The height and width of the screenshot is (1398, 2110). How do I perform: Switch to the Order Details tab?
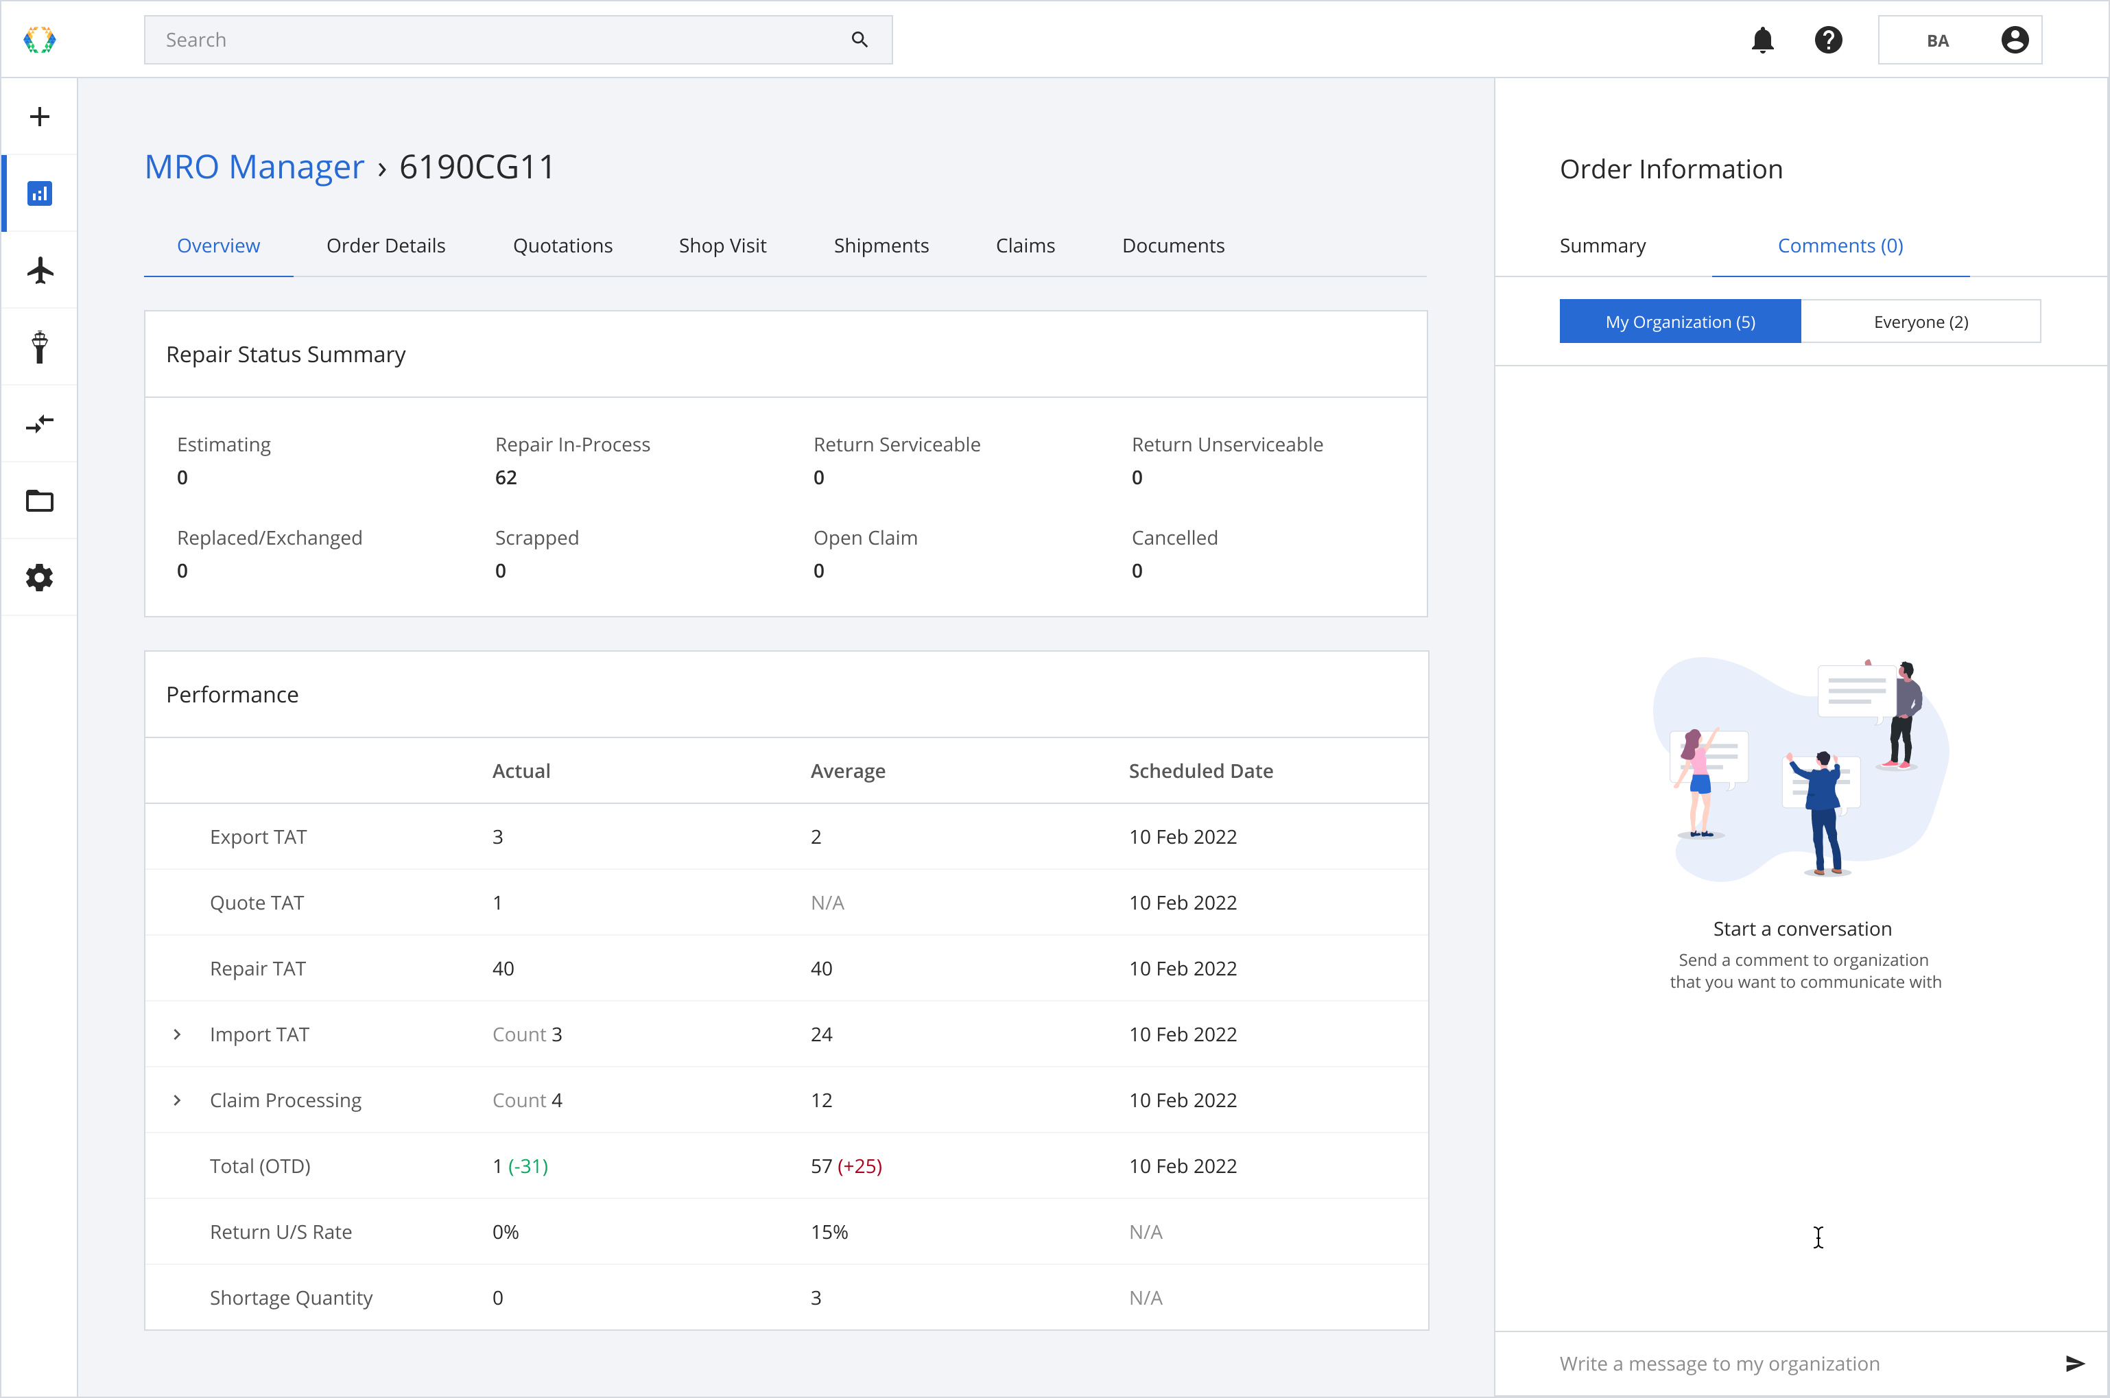[x=386, y=246]
